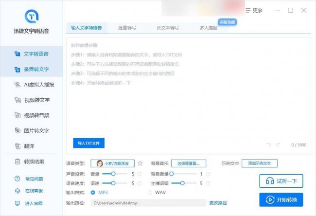Click the 视频转文字 sidebar icon
This screenshot has width=316, height=216.
[x=18, y=100]
